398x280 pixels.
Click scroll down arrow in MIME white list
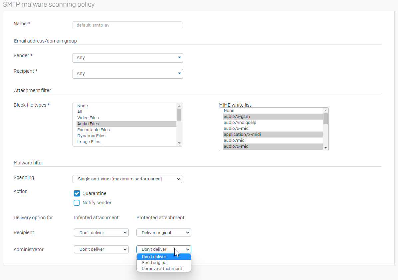tap(325, 148)
